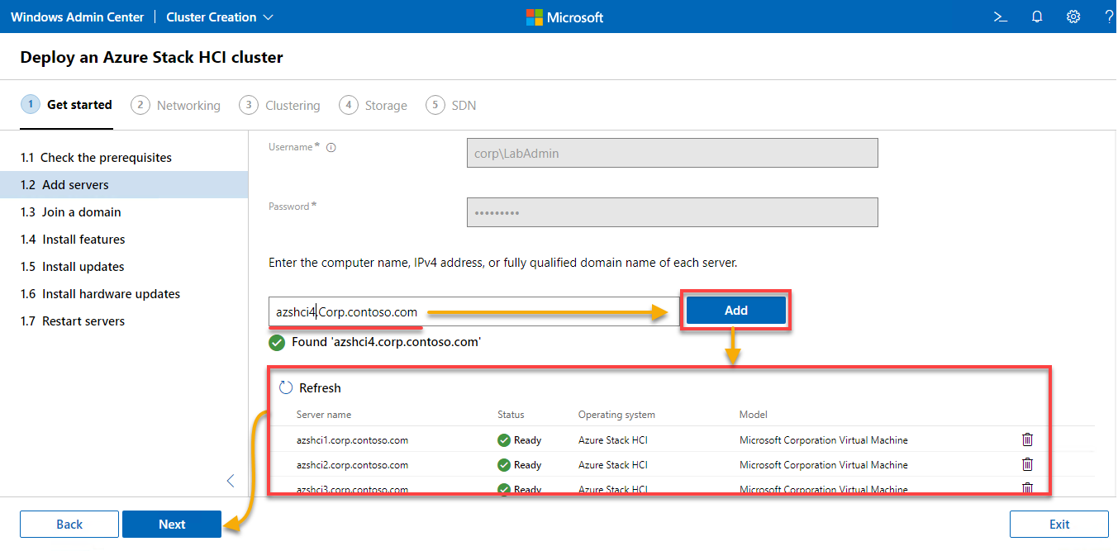The image size is (1118, 551).
Task: Click the Found 'azshci4.corp.contoso.com' message
Action: 386,341
